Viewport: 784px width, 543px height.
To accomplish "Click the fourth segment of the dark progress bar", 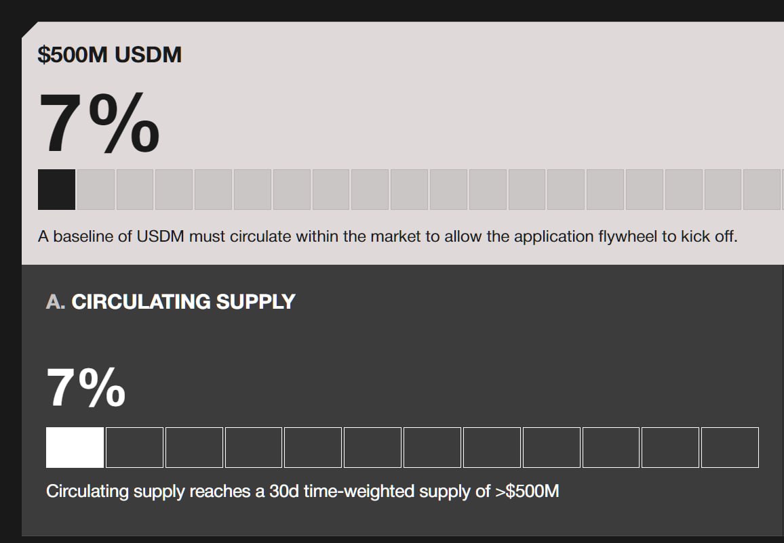I will pyautogui.click(x=254, y=448).
